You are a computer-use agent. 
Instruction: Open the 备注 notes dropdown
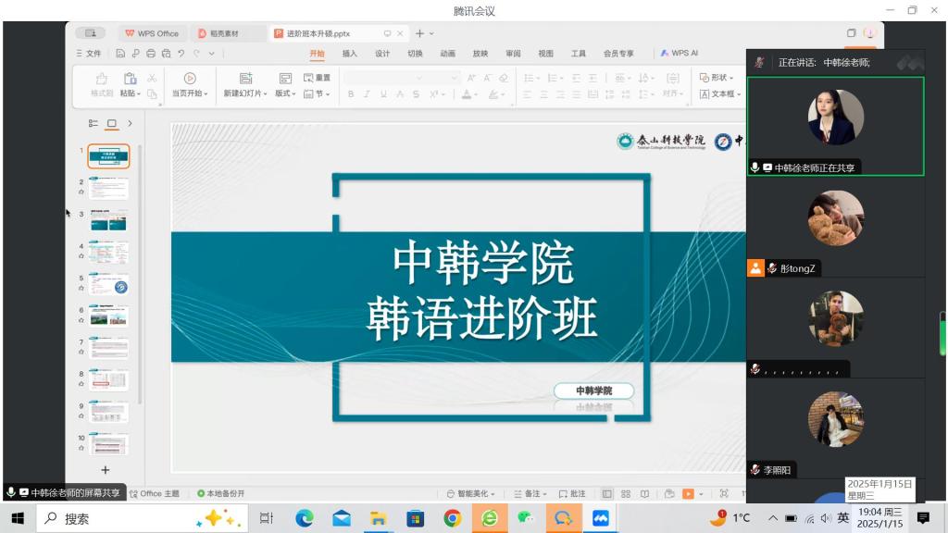click(x=530, y=494)
